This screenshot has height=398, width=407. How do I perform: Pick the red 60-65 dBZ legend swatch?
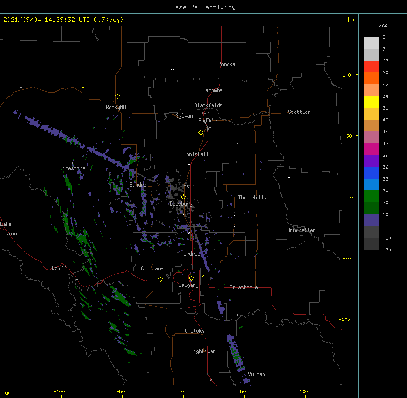(371, 67)
